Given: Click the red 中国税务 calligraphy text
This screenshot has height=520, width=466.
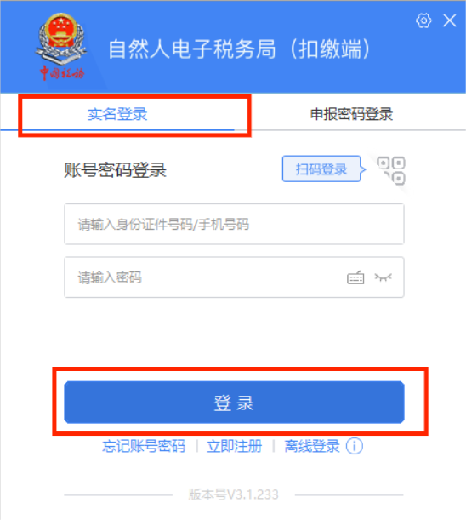Looking at the screenshot, I should point(62,72).
